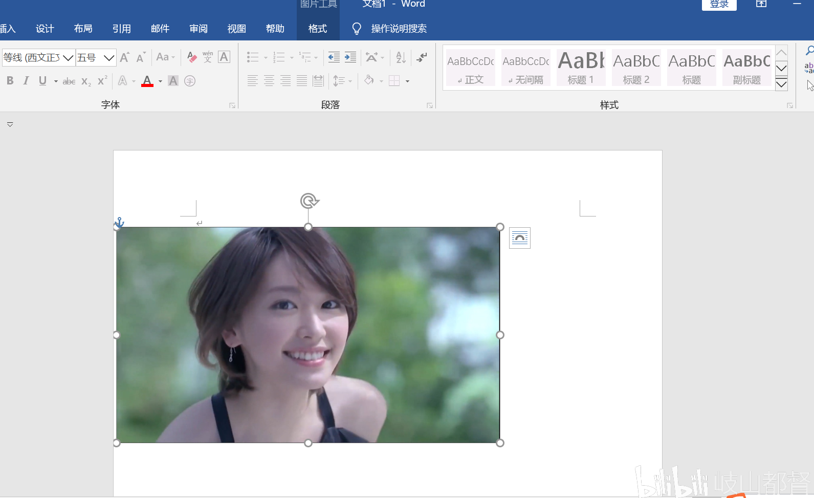814x498 pixels.
Task: Select the 格式 picture tools tab
Action: click(x=318, y=29)
